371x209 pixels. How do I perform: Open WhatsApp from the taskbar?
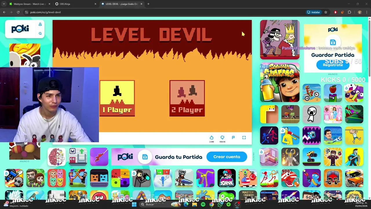(220, 204)
